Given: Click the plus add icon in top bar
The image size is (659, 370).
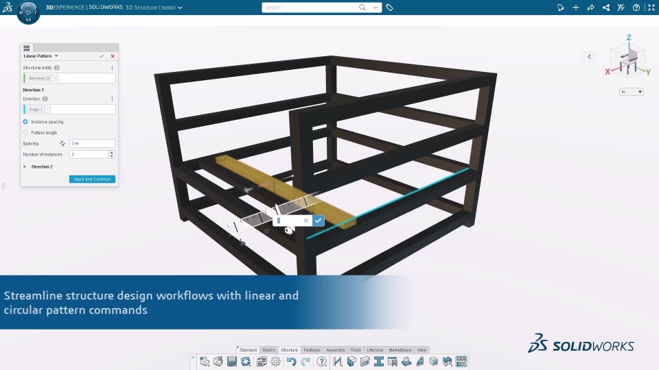Looking at the screenshot, I should [x=576, y=8].
